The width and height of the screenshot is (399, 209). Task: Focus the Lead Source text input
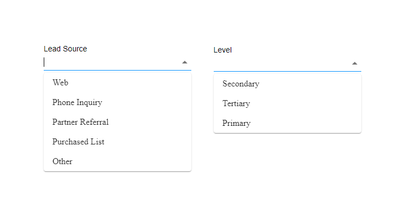[112, 62]
